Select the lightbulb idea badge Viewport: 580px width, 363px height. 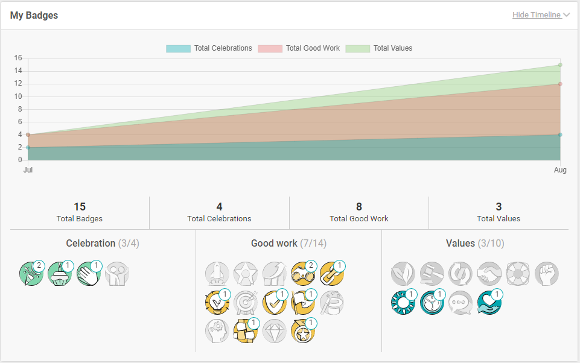(x=217, y=303)
